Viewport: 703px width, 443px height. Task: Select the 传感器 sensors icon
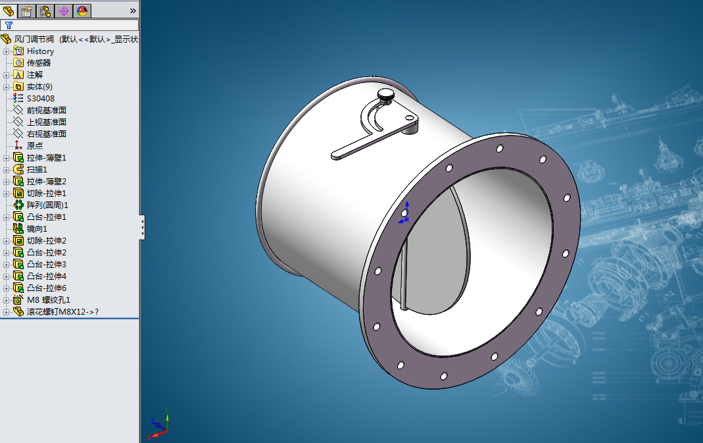pyautogui.click(x=18, y=63)
